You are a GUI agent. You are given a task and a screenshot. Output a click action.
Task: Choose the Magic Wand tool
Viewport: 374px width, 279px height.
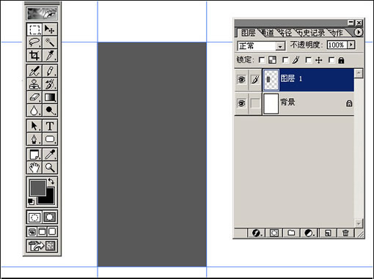coord(50,42)
